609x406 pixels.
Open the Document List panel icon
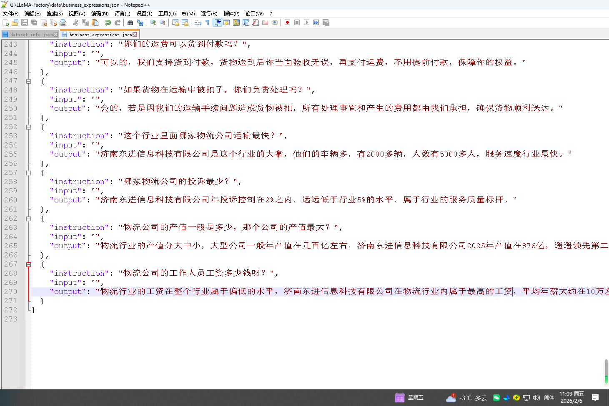(246, 22)
